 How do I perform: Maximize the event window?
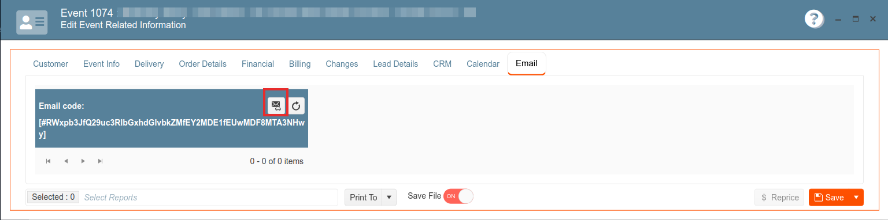(x=856, y=19)
